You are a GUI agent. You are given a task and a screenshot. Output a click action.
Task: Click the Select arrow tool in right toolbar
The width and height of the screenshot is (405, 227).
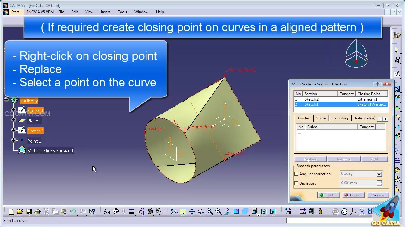coord(397,50)
